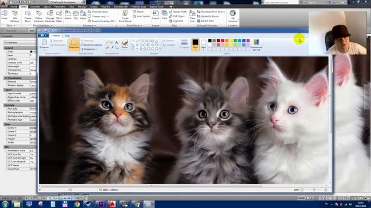This screenshot has height=208, width=371.
Task: Select Create Block tool in AutoCAD
Action: [x=28, y=16]
